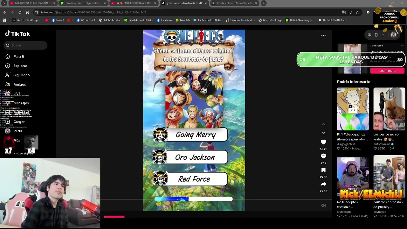This screenshot has height=229, width=407.
Task: Click the tiktok.com address bar
Action: click(x=188, y=12)
